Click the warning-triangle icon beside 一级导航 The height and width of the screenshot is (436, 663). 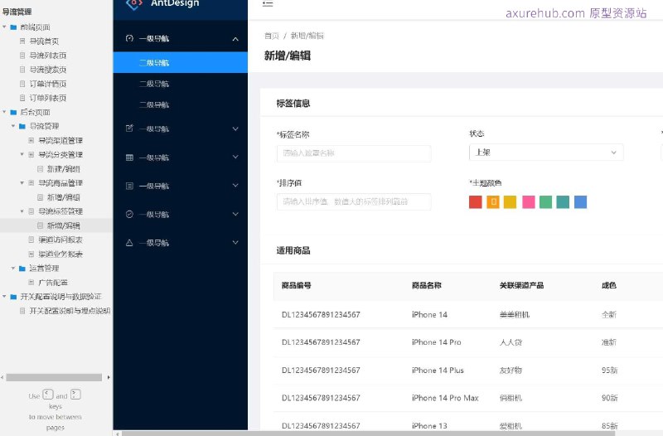pyautogui.click(x=130, y=243)
